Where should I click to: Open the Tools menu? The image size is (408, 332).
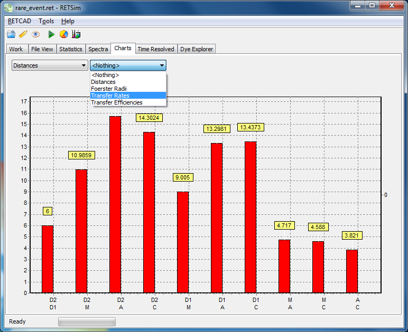pyautogui.click(x=47, y=21)
